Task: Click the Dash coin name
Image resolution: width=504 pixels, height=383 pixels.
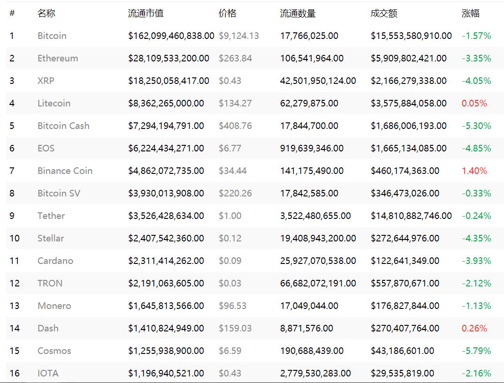Action: click(x=48, y=328)
